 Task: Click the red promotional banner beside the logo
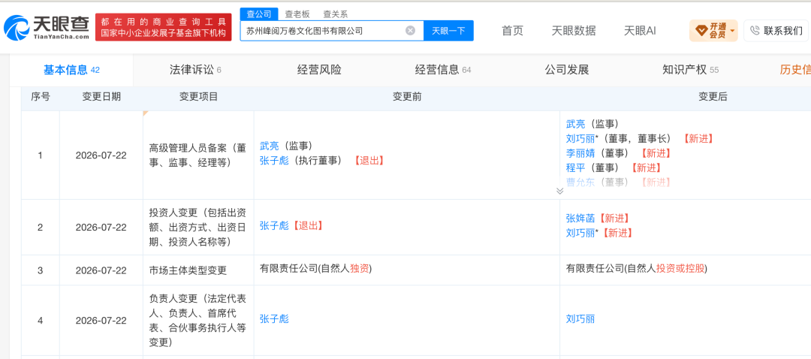click(164, 28)
